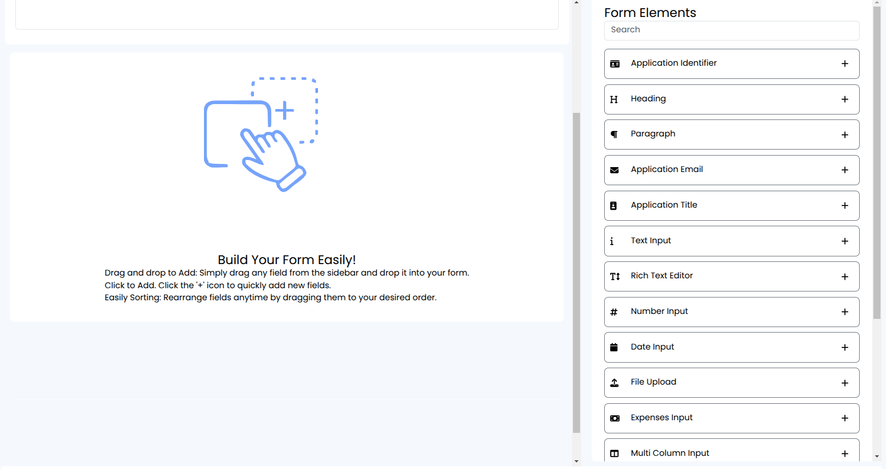Click the File Upload arrow icon
The height and width of the screenshot is (469, 886).
614,382
